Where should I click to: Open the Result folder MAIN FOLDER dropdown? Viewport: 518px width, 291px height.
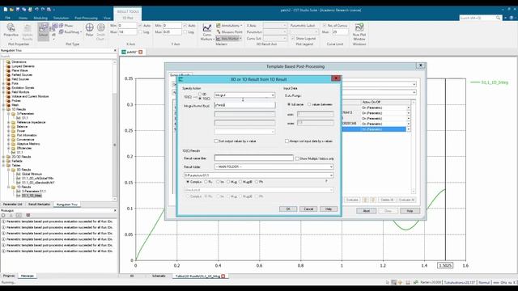click(x=274, y=167)
